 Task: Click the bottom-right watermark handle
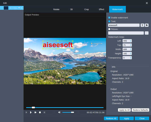coord(73,49)
